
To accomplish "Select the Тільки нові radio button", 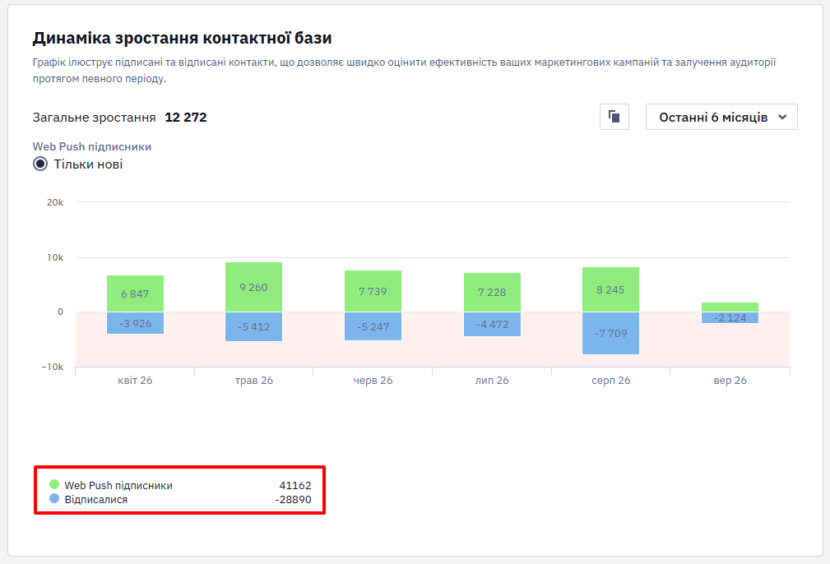I will click(40, 164).
